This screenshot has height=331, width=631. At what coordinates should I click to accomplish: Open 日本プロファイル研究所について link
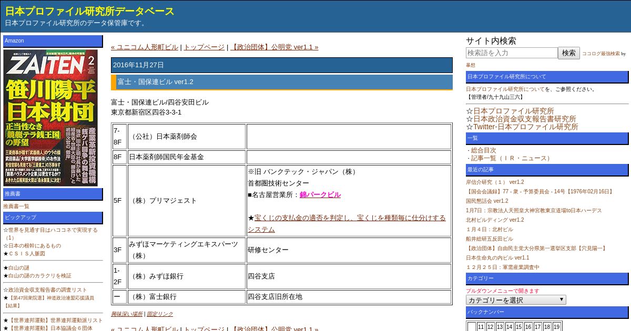point(505,89)
